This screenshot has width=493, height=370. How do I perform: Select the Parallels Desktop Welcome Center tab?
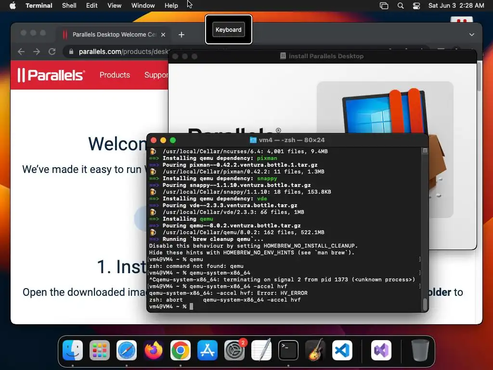pyautogui.click(x=114, y=34)
